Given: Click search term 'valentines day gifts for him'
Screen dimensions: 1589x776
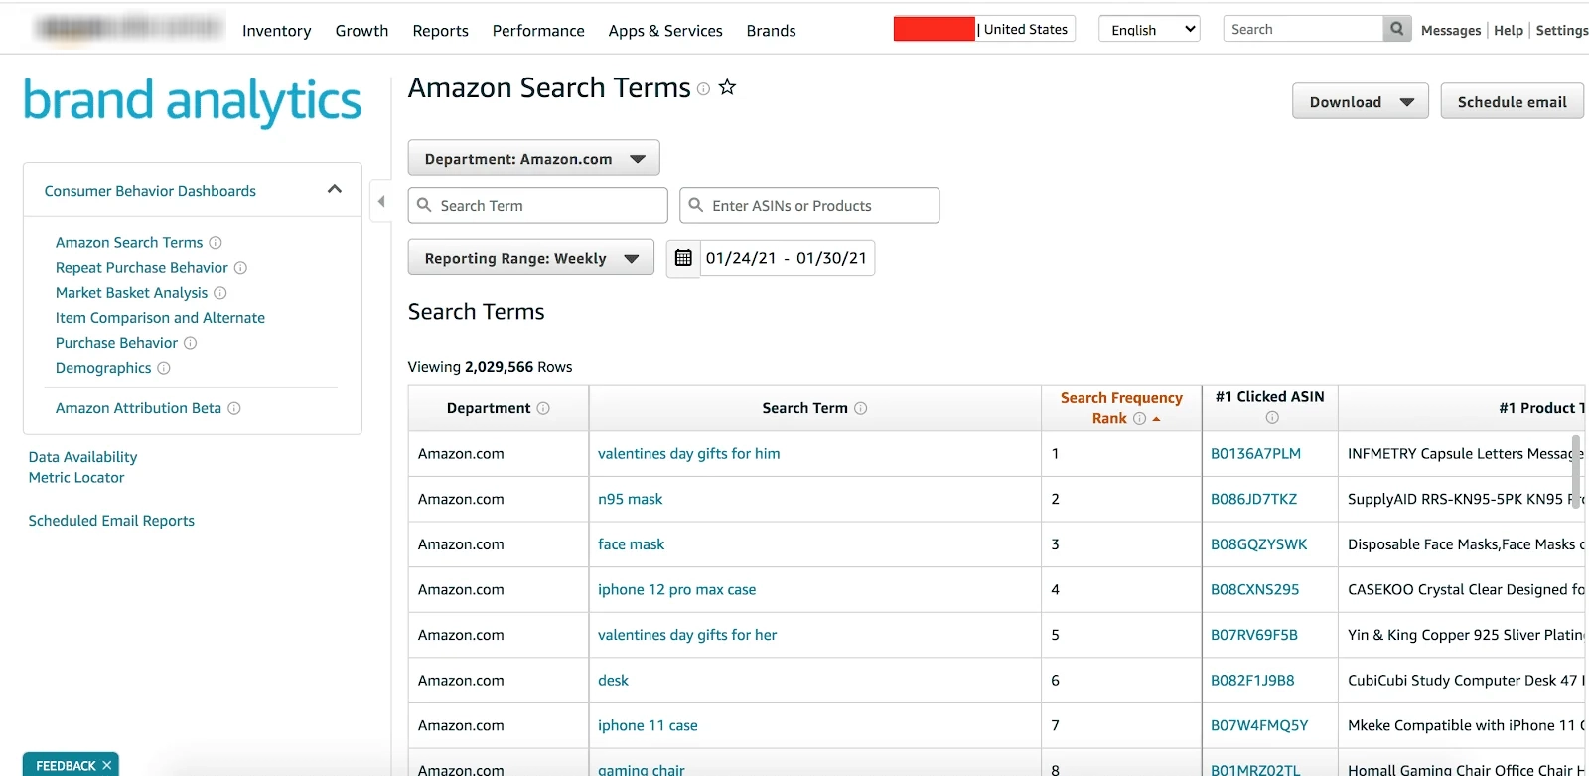Looking at the screenshot, I should click(x=688, y=454).
